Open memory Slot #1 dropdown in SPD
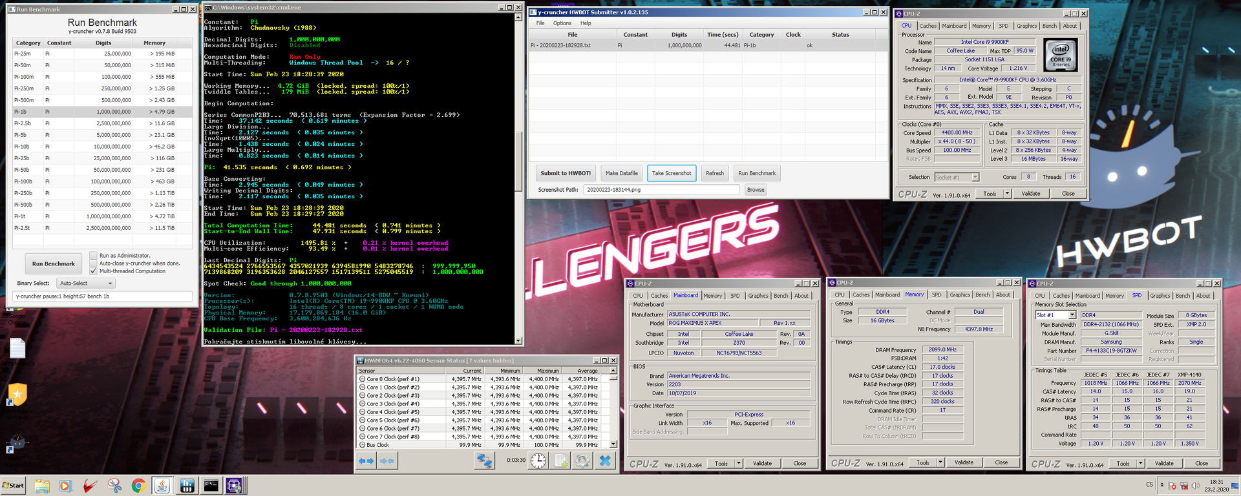 [1055, 315]
